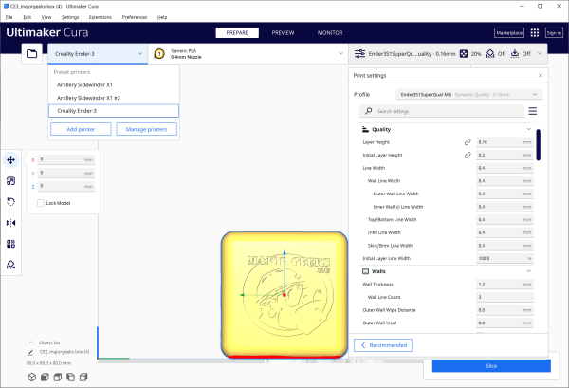The width and height of the screenshot is (569, 388).
Task: Open the File menu
Action: tap(9, 17)
